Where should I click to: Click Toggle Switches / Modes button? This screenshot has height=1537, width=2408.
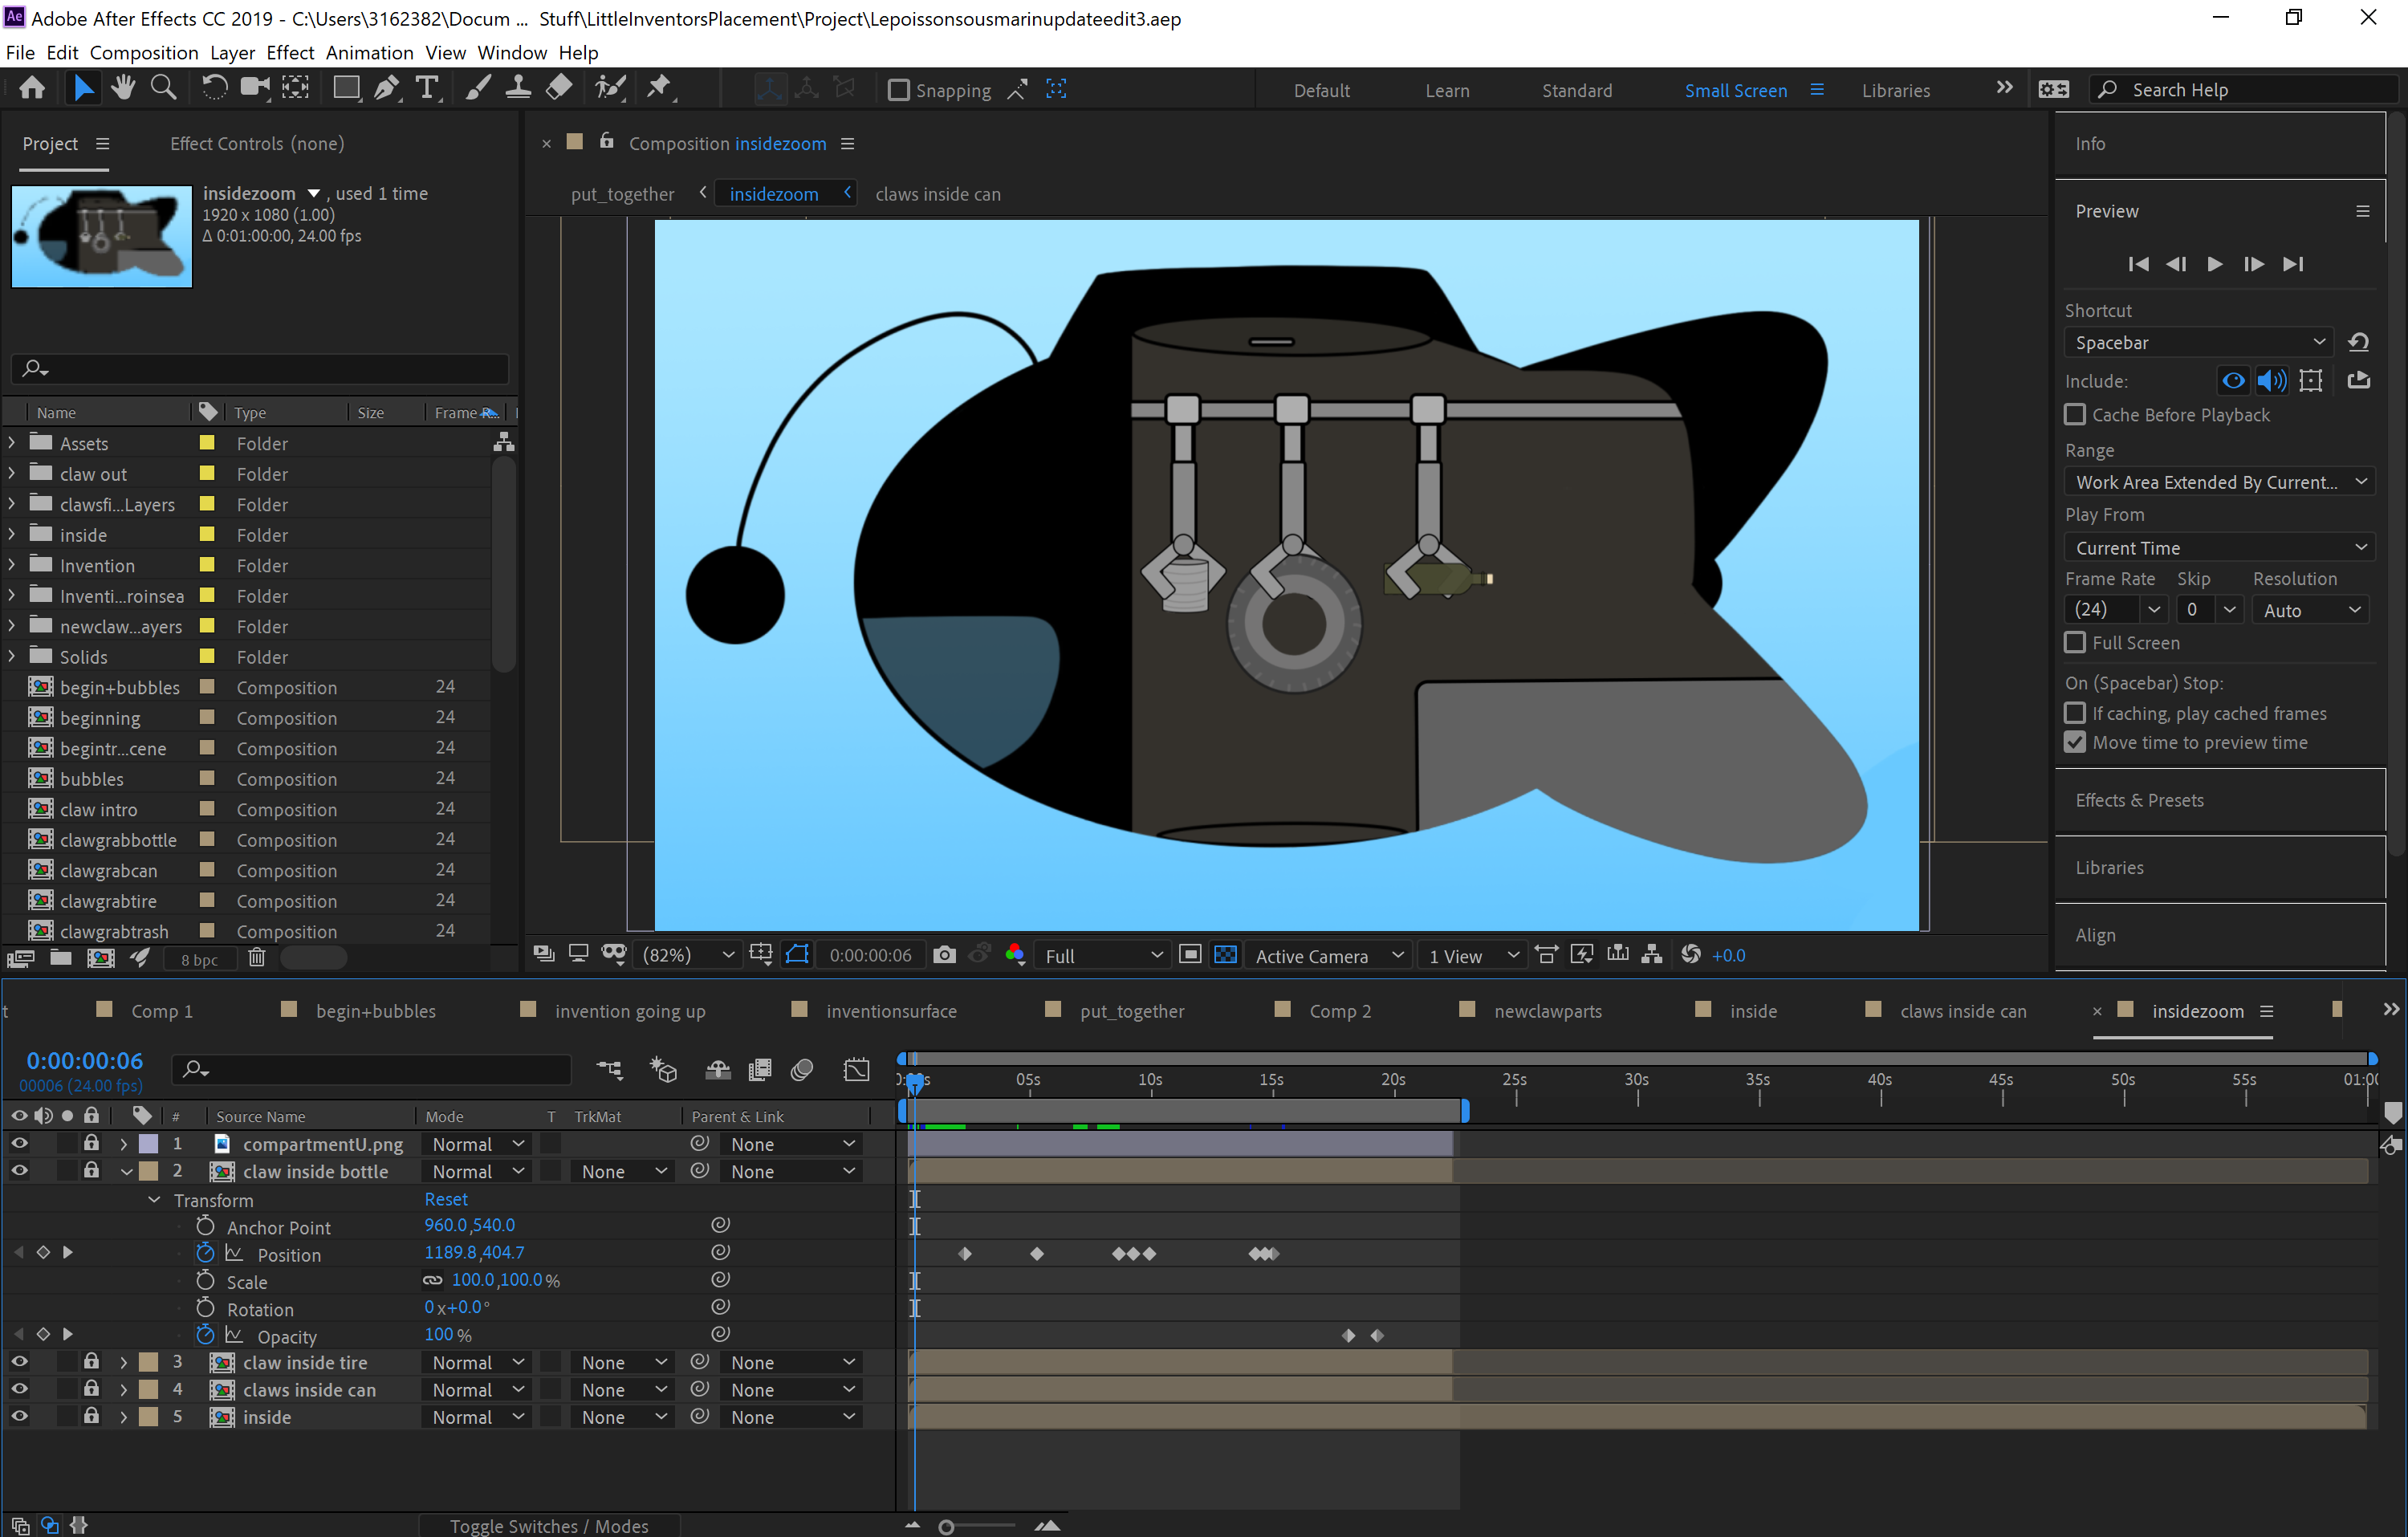click(x=548, y=1525)
